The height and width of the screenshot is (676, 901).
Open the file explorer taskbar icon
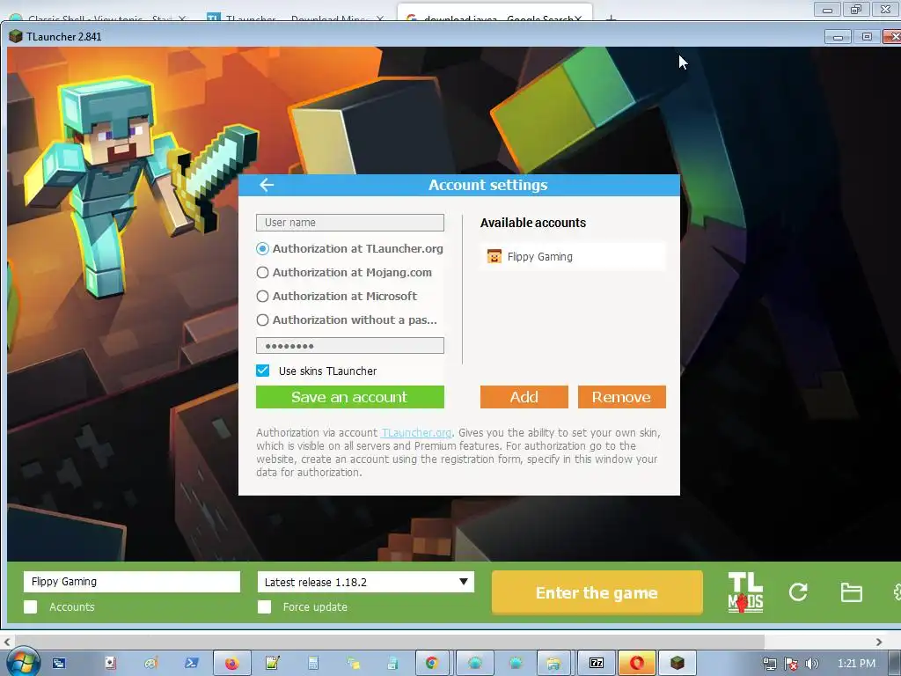553,664
